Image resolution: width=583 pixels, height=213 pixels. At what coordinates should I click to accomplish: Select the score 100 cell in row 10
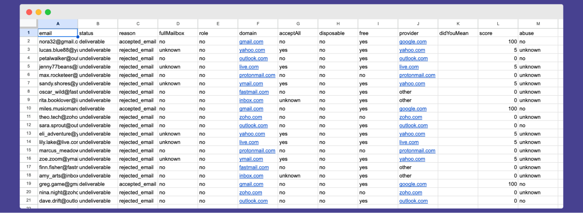pyautogui.click(x=498, y=109)
